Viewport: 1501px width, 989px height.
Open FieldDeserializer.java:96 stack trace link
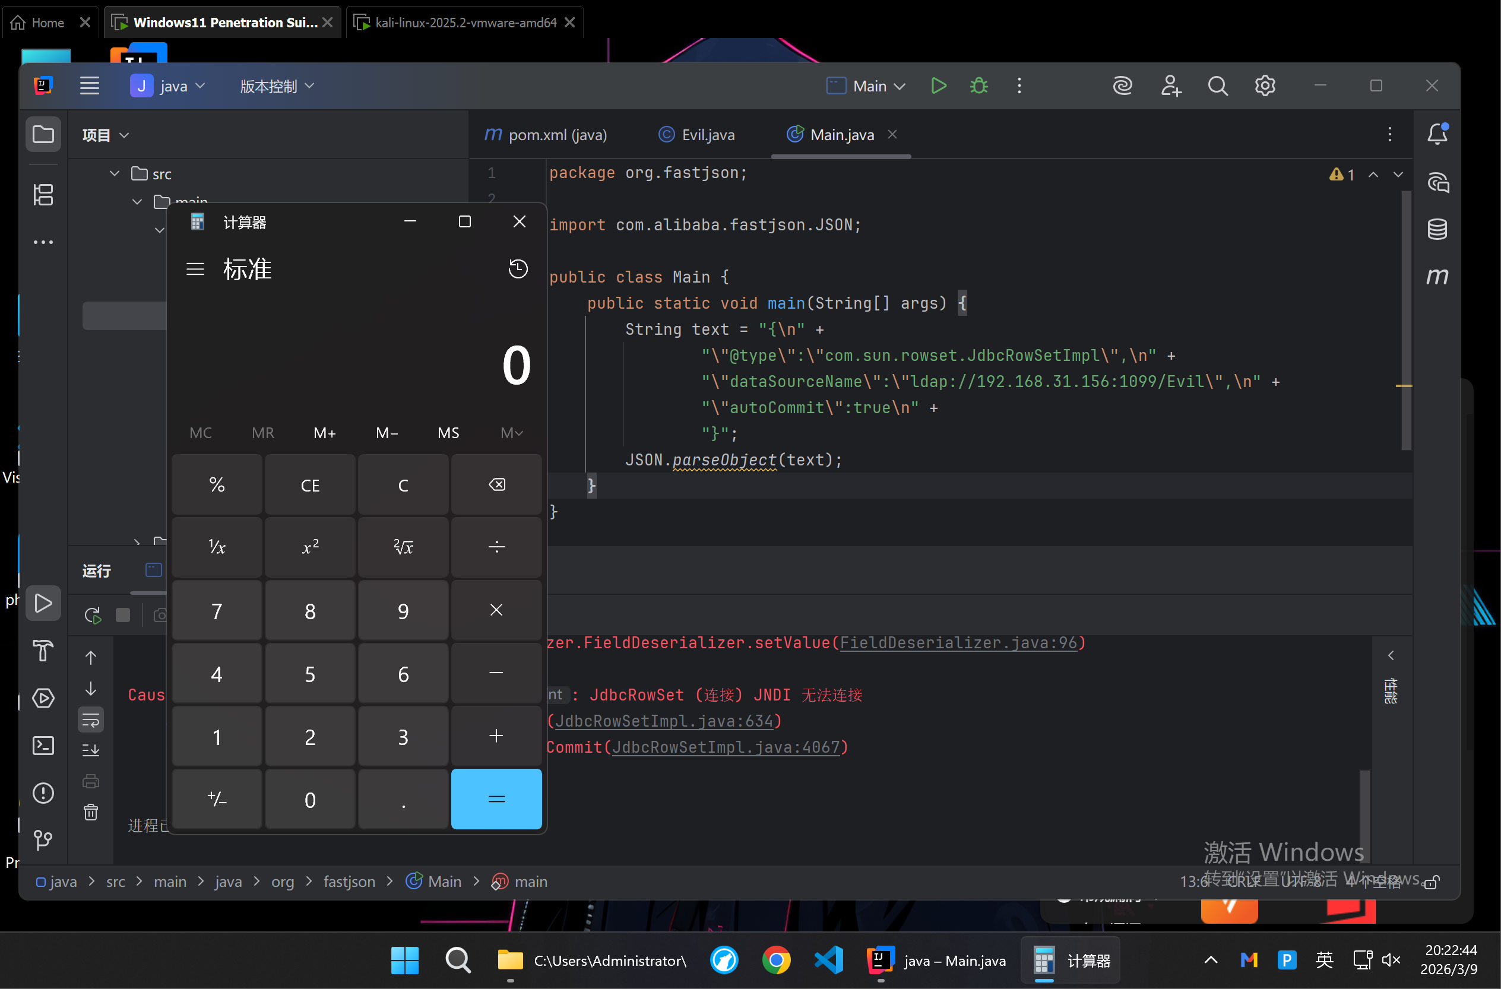tap(958, 643)
